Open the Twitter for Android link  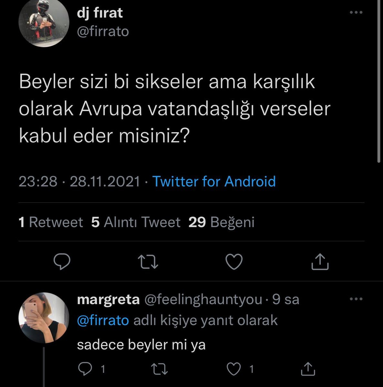click(214, 181)
